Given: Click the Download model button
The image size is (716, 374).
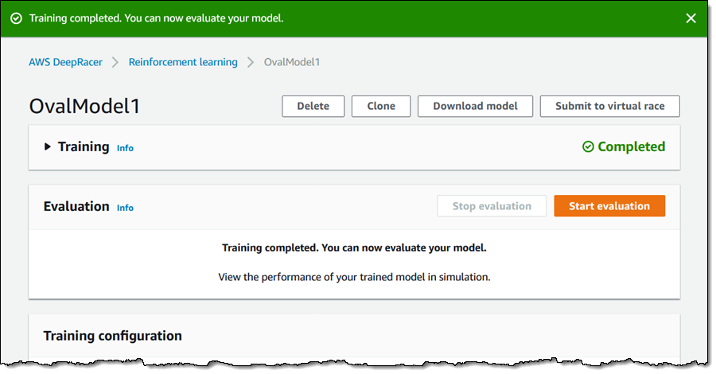Looking at the screenshot, I should pyautogui.click(x=475, y=106).
